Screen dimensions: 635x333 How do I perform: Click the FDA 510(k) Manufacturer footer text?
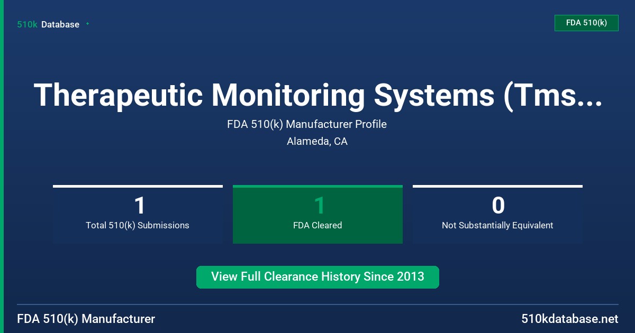[86, 319]
